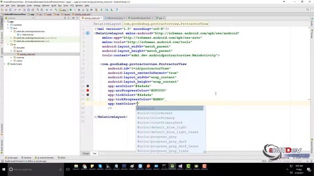The width and height of the screenshot is (314, 176).
Task: Click the gutter icon beside RelativeLayout line
Action: (x=88, y=33)
